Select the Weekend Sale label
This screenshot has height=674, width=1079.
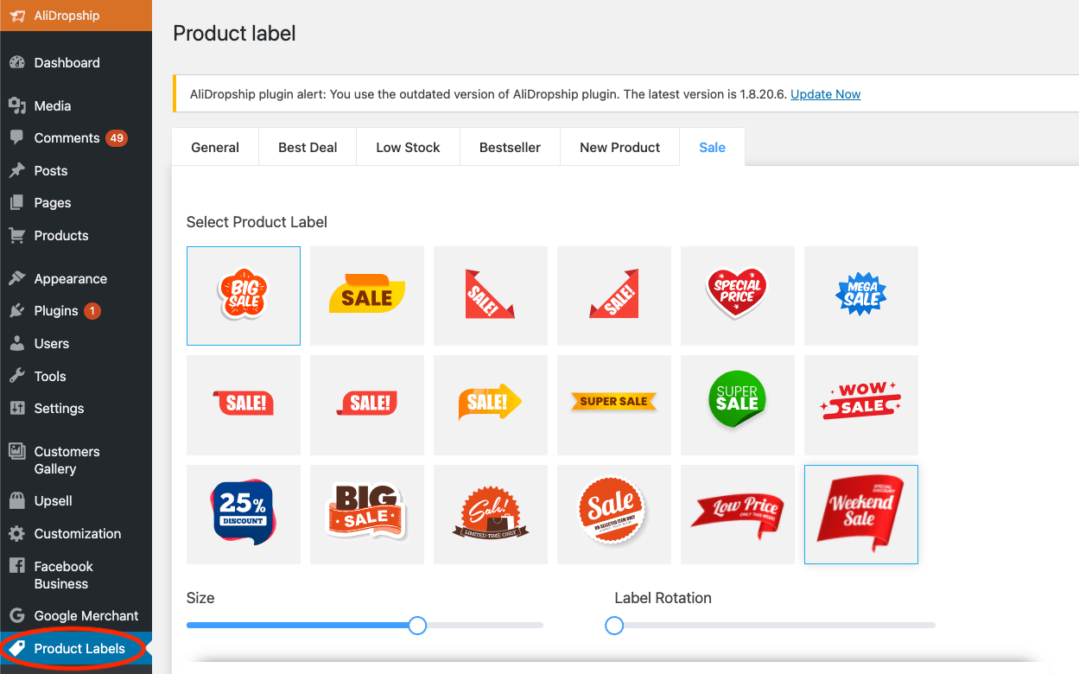pyautogui.click(x=860, y=514)
